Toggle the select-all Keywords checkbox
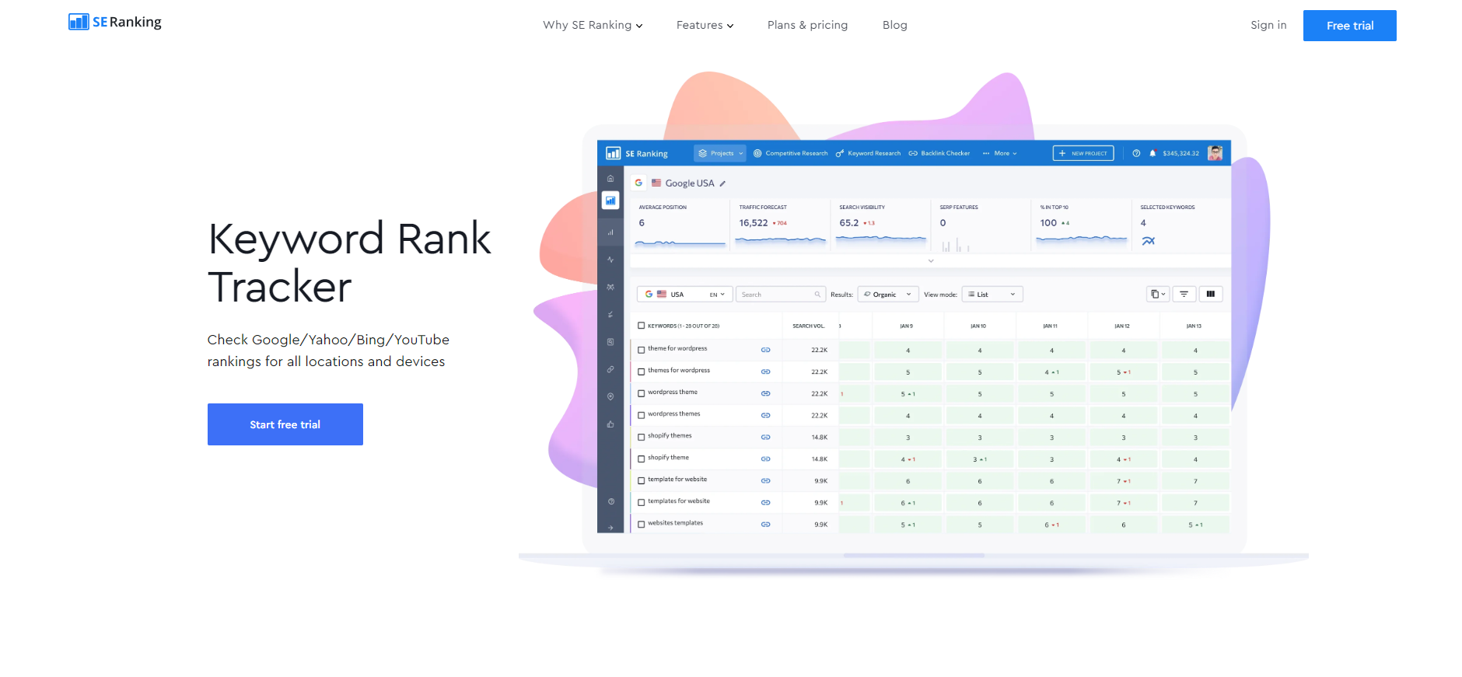The width and height of the screenshot is (1462, 677). click(641, 326)
